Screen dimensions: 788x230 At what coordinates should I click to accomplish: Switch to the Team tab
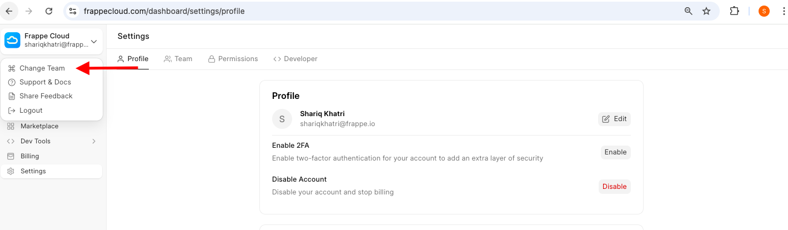pos(178,59)
